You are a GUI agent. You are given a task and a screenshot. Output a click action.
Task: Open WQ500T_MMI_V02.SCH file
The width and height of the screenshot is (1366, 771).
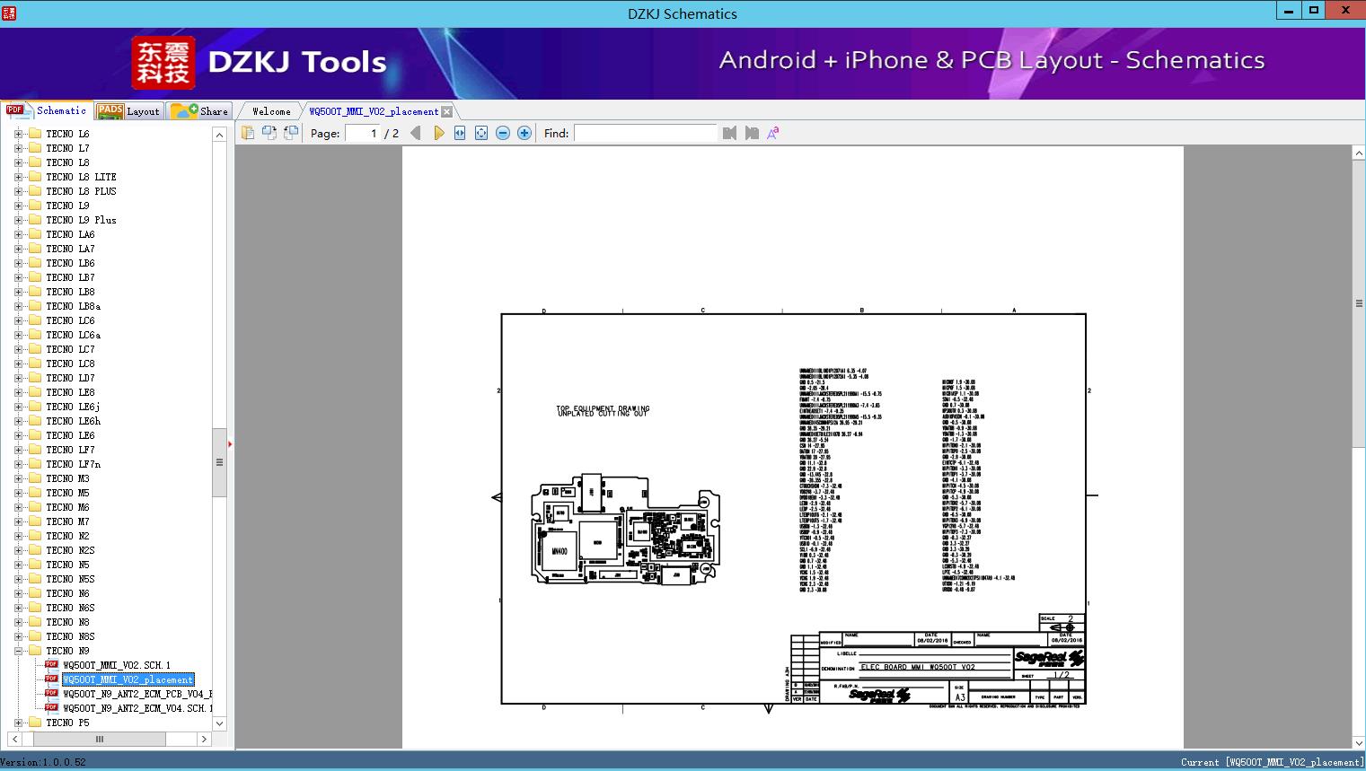click(116, 665)
